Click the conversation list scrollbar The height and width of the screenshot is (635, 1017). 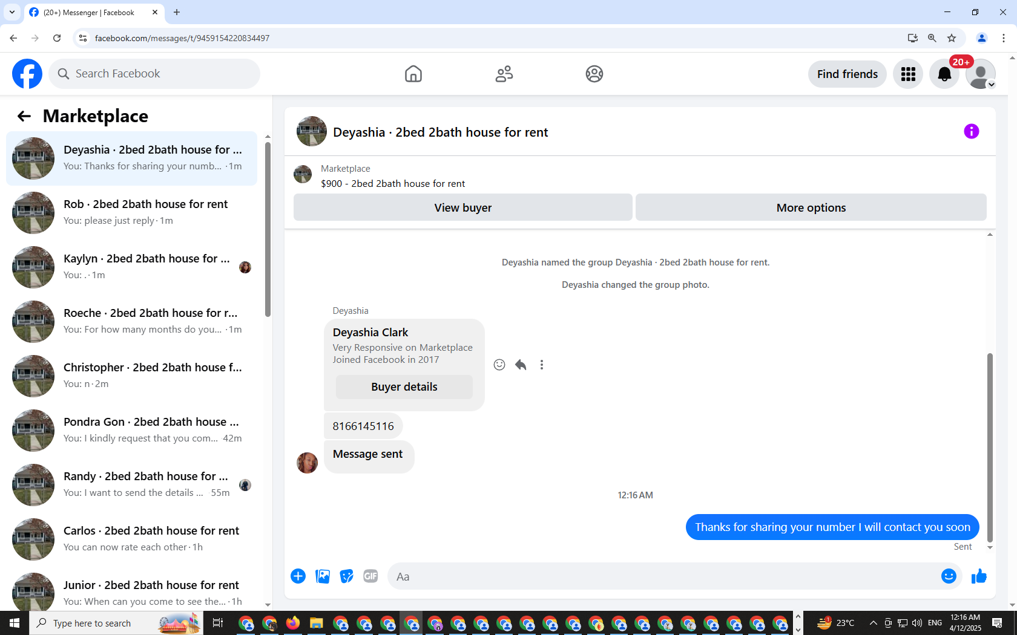coord(268,230)
